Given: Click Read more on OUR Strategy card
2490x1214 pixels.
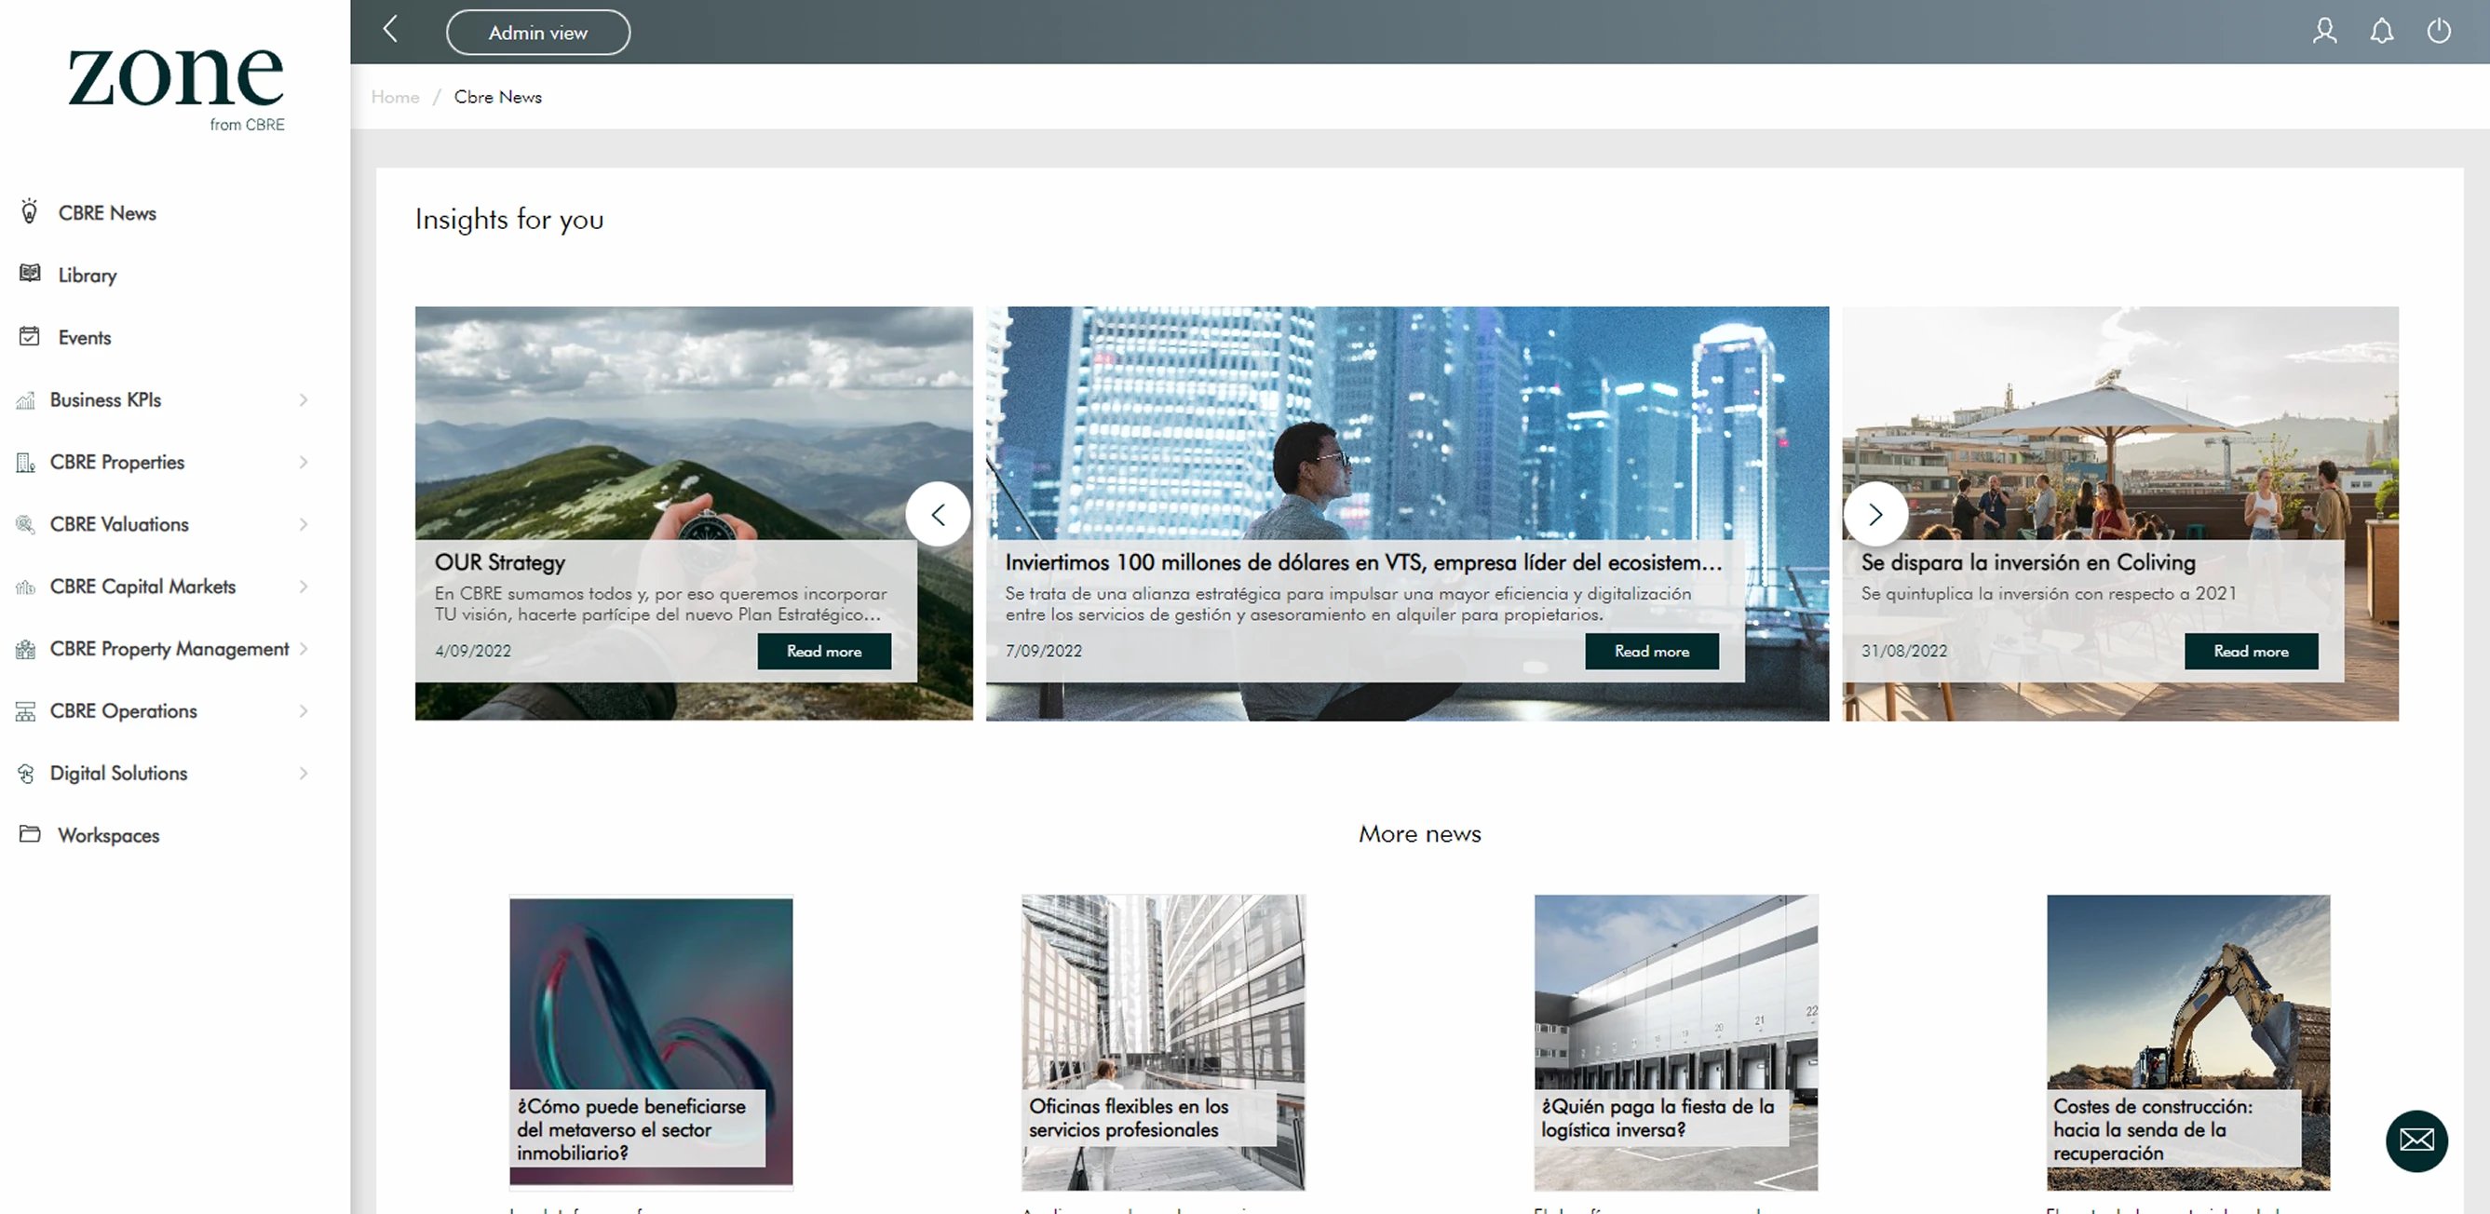Looking at the screenshot, I should 823,652.
